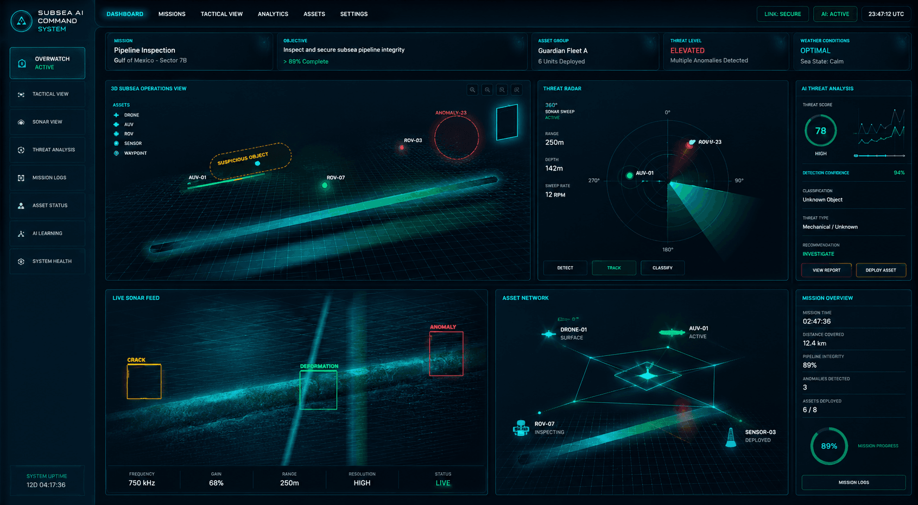Select the red Anomaly box in sonar feed
The width and height of the screenshot is (918, 505).
tap(446, 353)
